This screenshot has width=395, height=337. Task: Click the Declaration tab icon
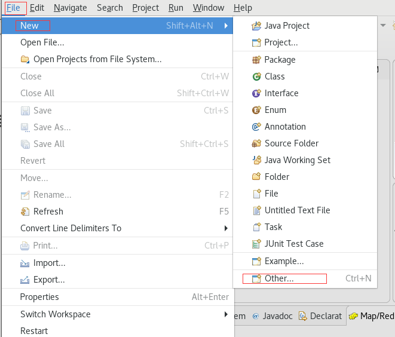(x=302, y=316)
